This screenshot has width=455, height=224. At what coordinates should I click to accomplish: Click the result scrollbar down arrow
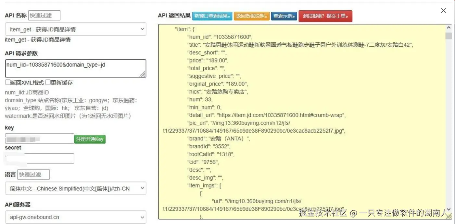[449, 209]
